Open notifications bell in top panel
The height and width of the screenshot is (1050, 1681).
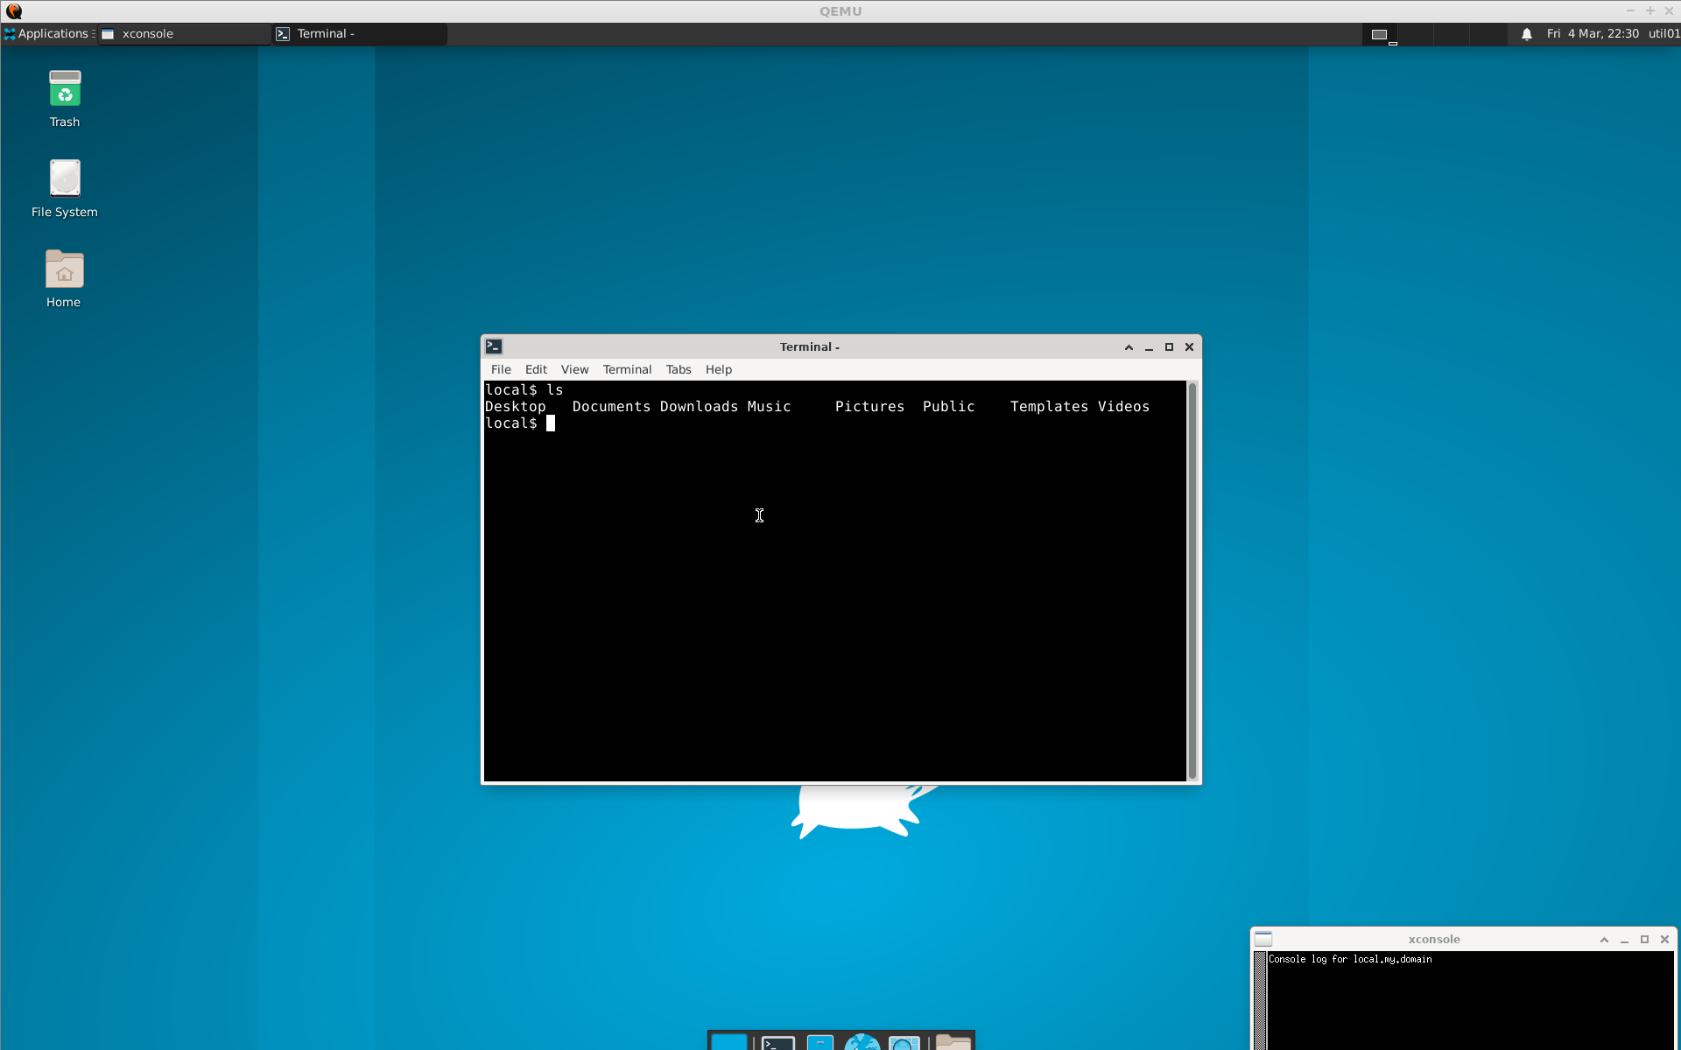click(x=1527, y=34)
